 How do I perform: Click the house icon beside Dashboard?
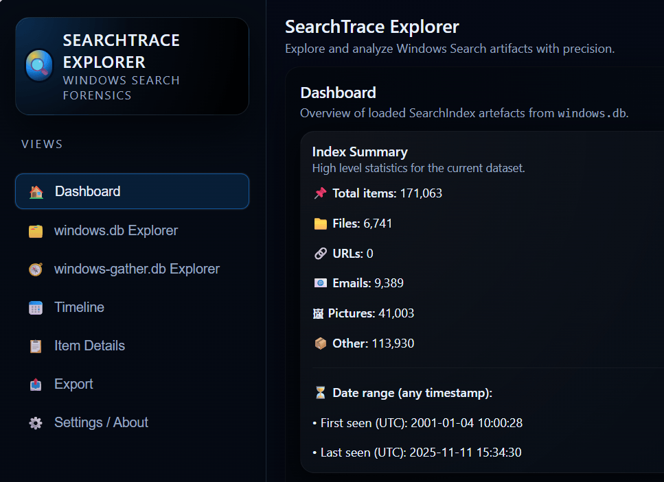pyautogui.click(x=36, y=192)
